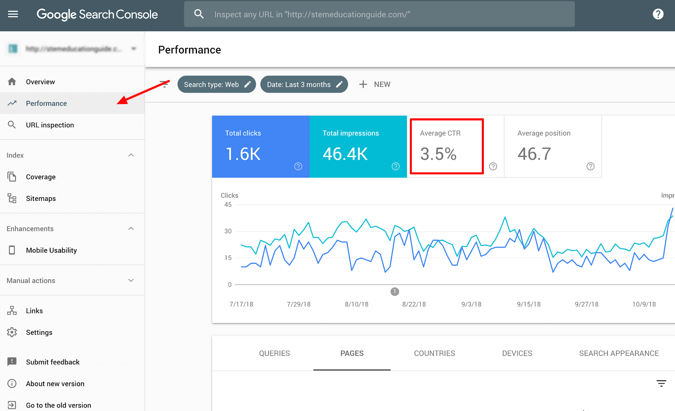Edit Search type with pencil icon
Viewport: 675px width, 411px height.
pos(248,84)
